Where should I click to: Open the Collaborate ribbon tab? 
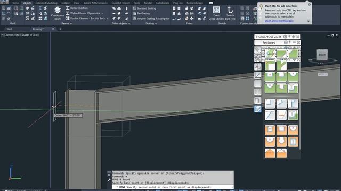(163, 3)
